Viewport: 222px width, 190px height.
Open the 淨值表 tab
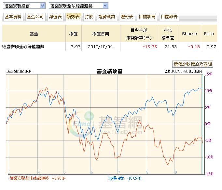click(x=55, y=17)
